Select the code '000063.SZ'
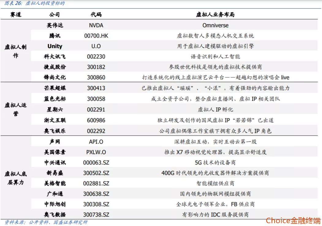Screen dimensions: 322x226 coord(96,163)
